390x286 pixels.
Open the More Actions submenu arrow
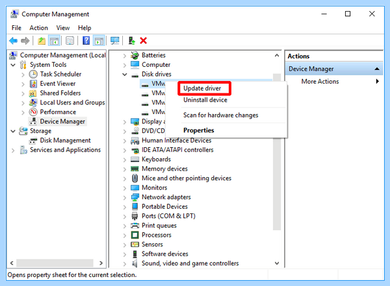377,81
